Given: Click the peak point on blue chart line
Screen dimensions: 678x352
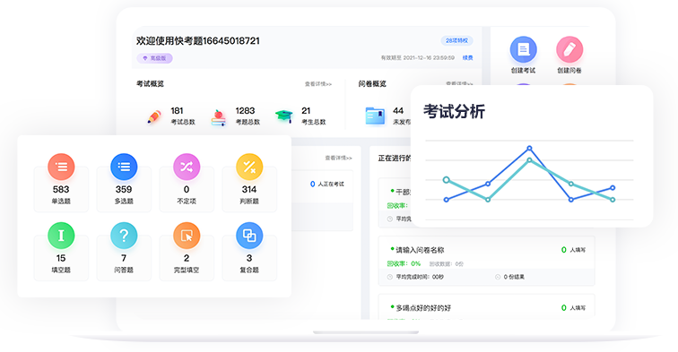Looking at the screenshot, I should [529, 148].
